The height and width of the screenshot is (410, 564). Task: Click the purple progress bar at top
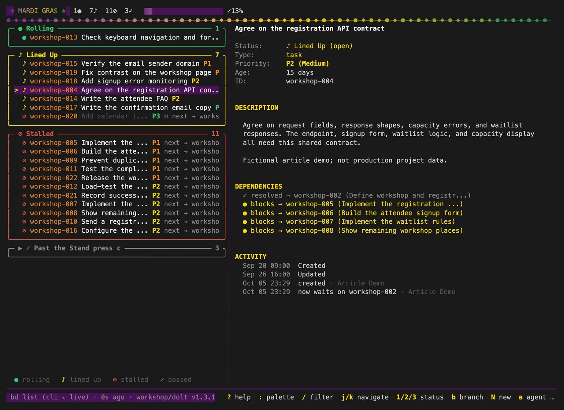coord(184,11)
